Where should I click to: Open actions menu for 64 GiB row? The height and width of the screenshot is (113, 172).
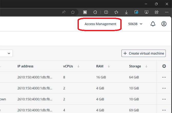(164, 77)
